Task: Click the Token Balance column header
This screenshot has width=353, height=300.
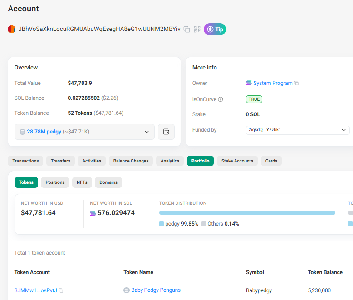Action: pos(325,272)
